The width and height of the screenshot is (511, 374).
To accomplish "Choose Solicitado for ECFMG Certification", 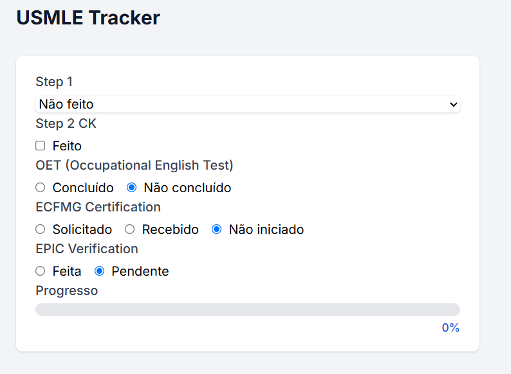I will point(41,229).
